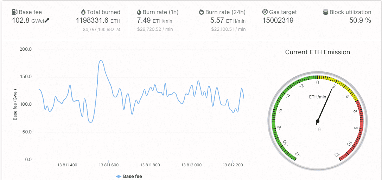The width and height of the screenshot is (382, 180).
Task: Click the 13 811 600 x-axis label
Action: click(x=109, y=165)
